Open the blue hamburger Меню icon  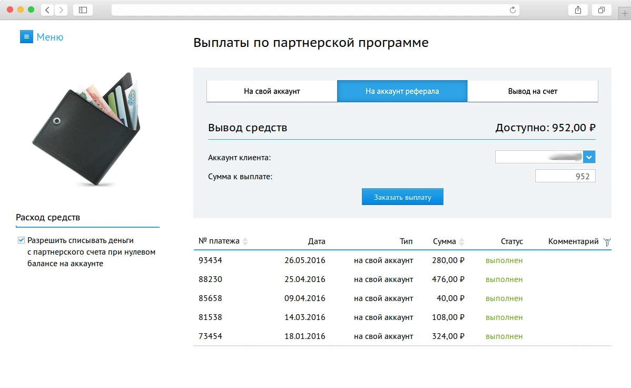[x=27, y=36]
